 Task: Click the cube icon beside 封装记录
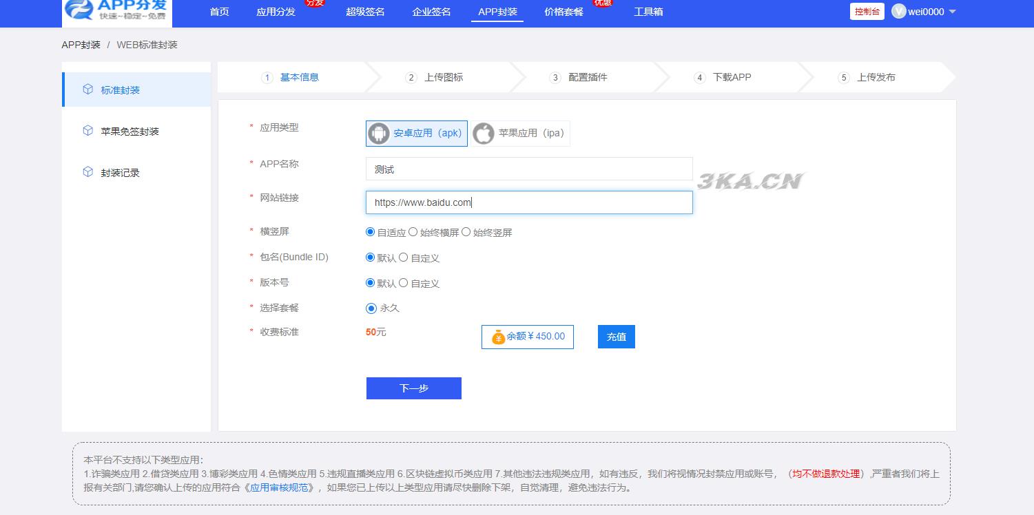[x=87, y=172]
